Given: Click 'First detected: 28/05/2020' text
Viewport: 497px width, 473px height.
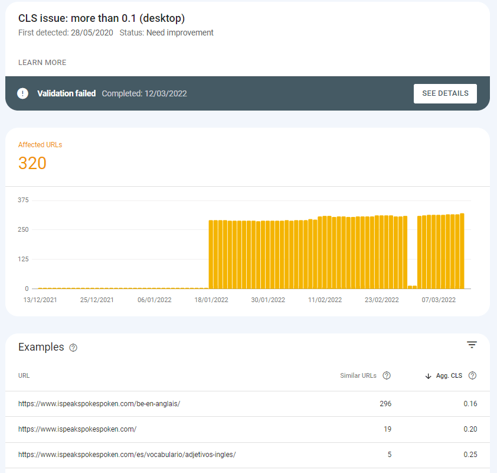Looking at the screenshot, I should point(66,33).
